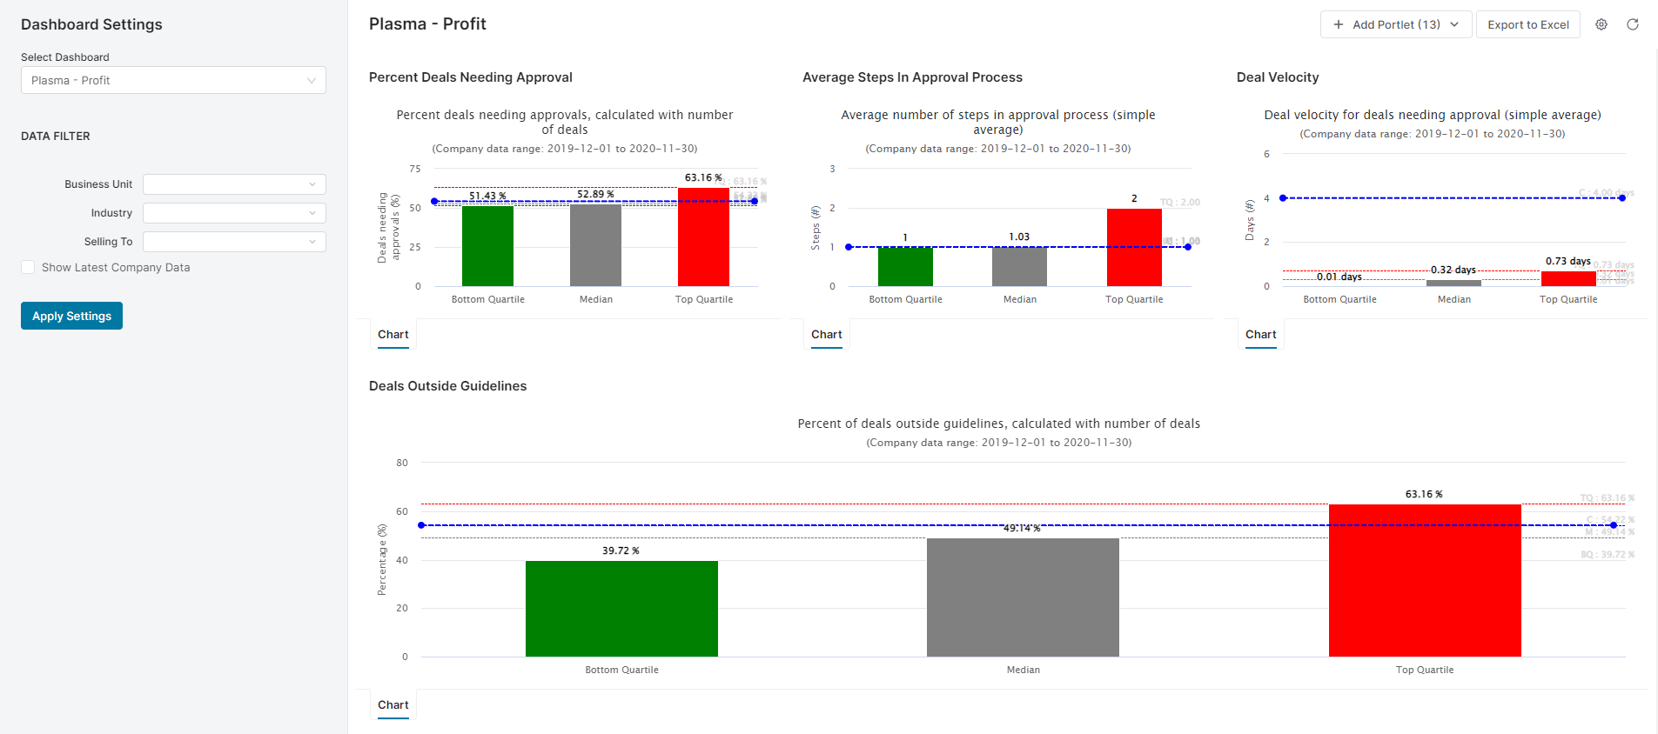Click red Top Quartile bar in Average Steps chart

click(x=1133, y=248)
